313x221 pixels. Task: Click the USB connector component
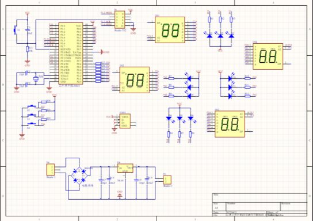(x=125, y=121)
